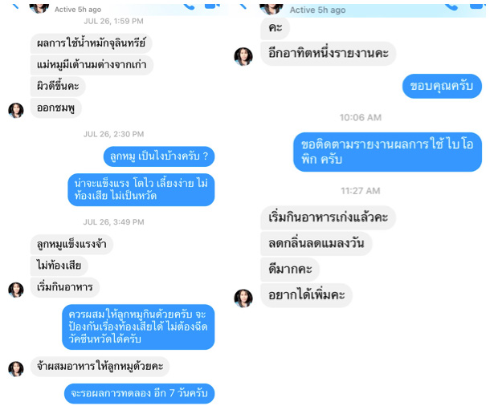
Task: Open the contact profile photo in the right header
Action: pyautogui.click(x=271, y=9)
